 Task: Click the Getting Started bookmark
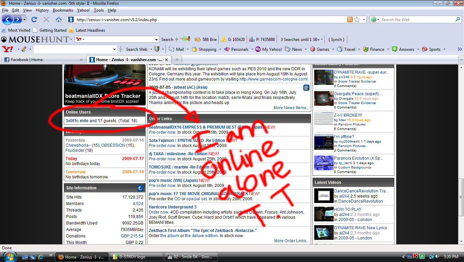(50, 30)
